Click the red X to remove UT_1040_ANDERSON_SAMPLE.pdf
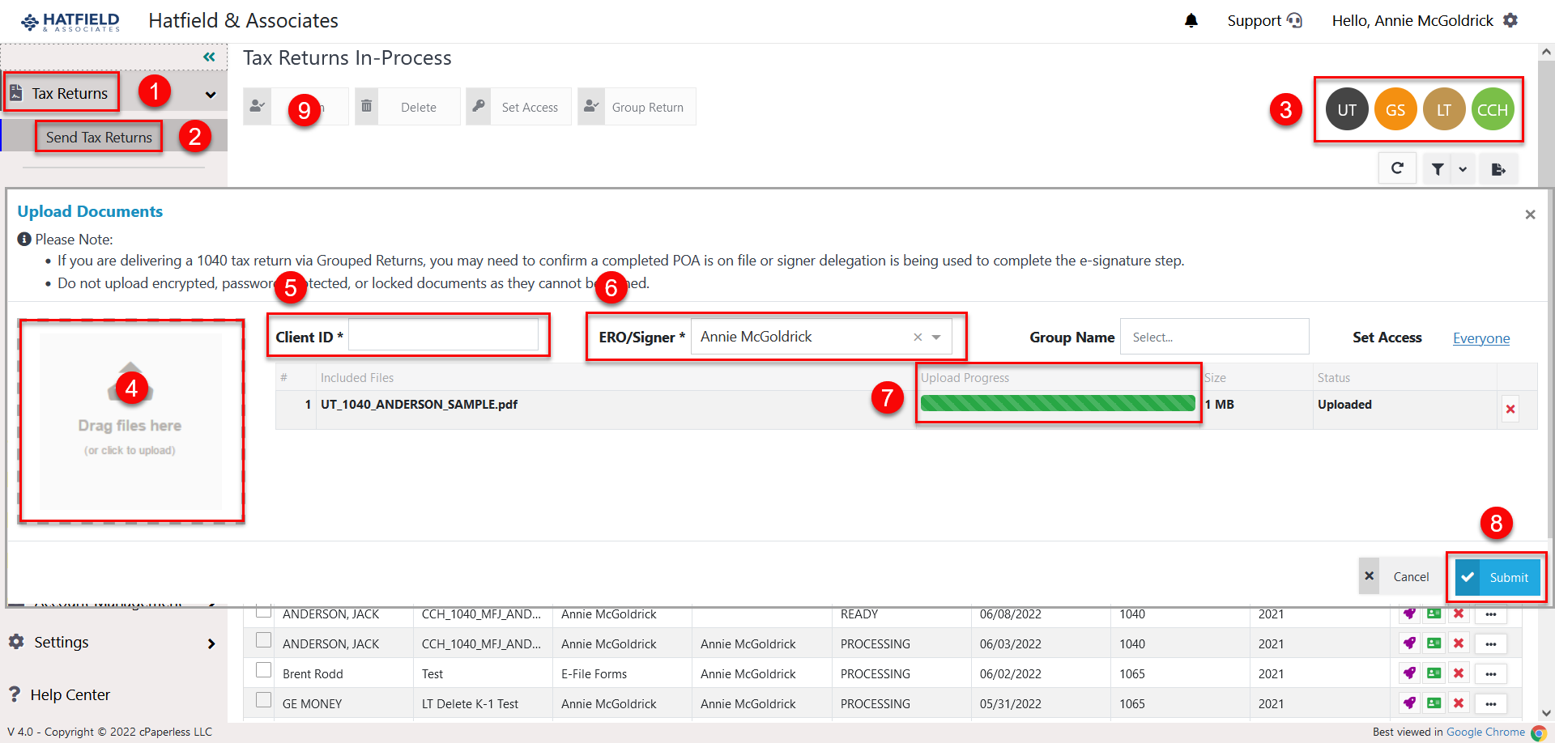Screen dimensions: 1555x743 pyautogui.click(x=1510, y=409)
